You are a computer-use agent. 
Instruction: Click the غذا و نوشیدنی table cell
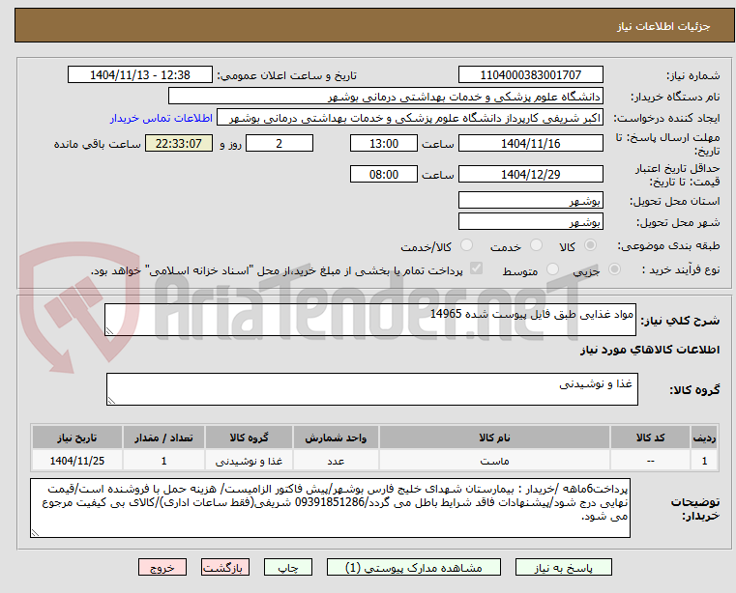pyautogui.click(x=249, y=461)
